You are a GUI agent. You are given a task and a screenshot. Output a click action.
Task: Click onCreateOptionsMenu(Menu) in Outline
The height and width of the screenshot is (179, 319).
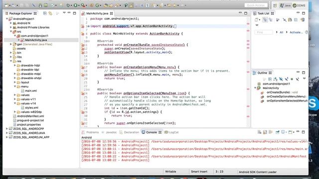pyautogui.click(x=286, y=96)
